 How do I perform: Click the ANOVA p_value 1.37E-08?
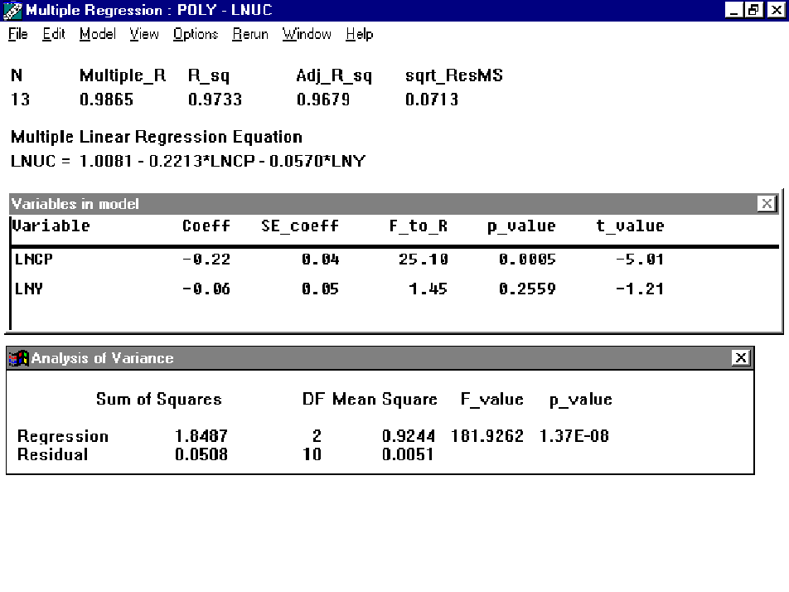point(574,435)
